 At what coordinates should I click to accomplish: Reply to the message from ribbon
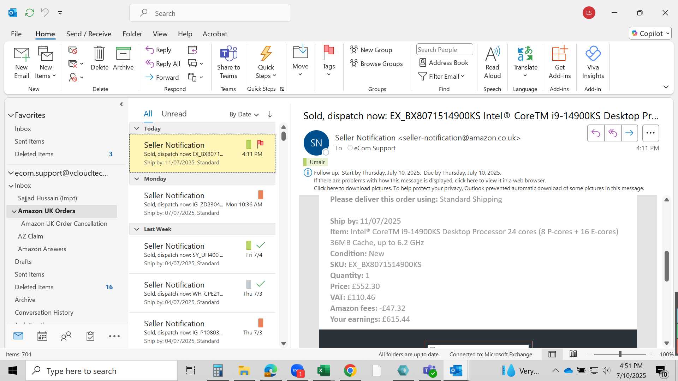click(x=159, y=50)
